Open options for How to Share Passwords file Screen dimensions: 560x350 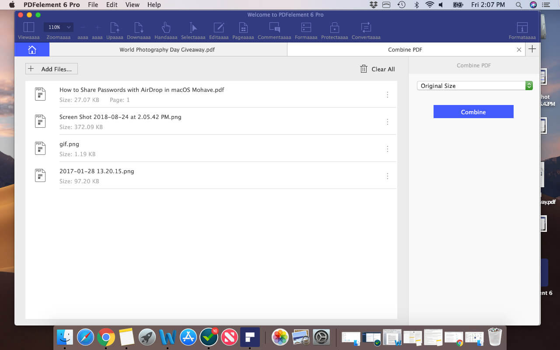(387, 94)
